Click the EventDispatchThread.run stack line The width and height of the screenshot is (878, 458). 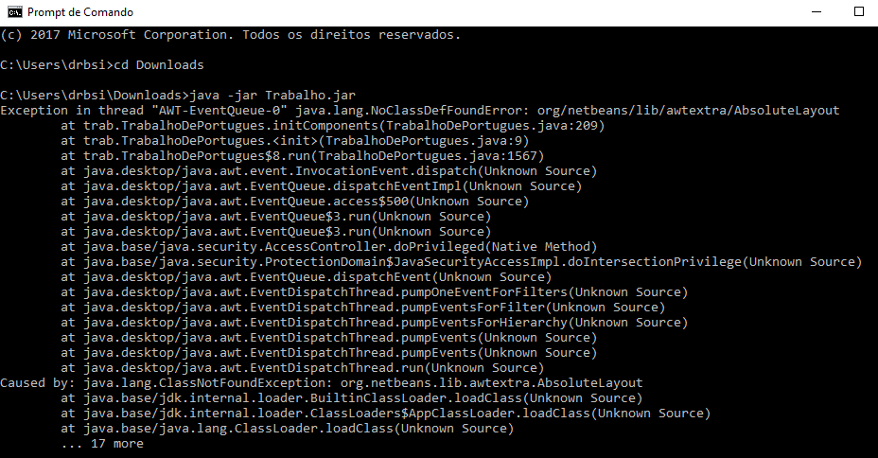click(x=303, y=367)
